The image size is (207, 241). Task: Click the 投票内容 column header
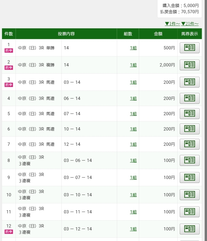pos(66,34)
